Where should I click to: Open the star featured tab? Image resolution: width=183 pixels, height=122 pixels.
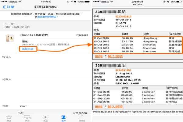(9, 118)
